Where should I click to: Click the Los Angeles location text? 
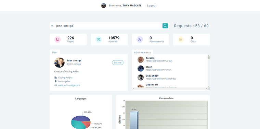coord(64,81)
